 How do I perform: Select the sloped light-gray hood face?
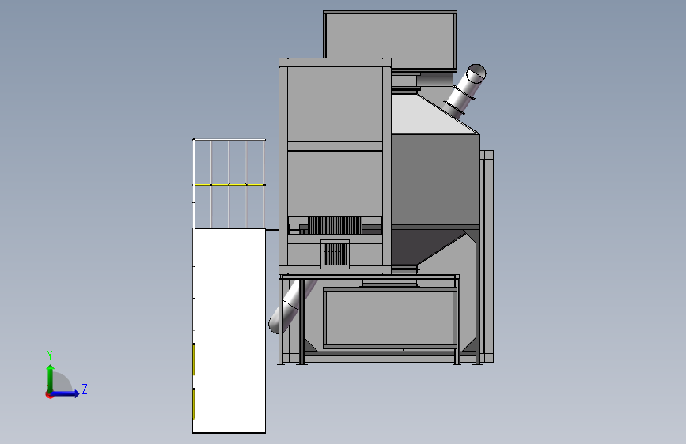(426, 116)
